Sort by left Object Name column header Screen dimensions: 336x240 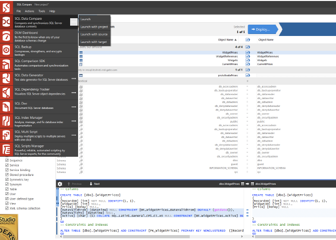point(225,39)
